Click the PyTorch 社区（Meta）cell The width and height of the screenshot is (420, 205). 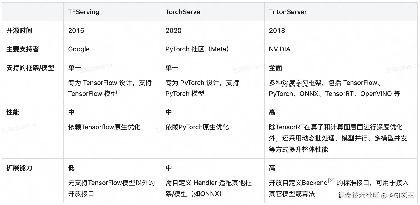(x=197, y=49)
